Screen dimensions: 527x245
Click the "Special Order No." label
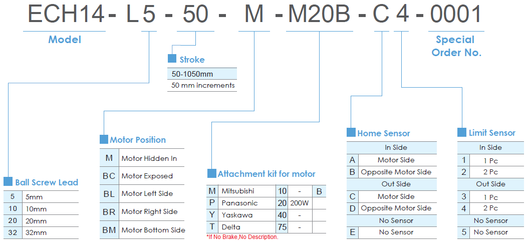(456, 46)
